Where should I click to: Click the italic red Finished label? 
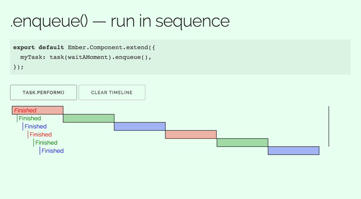25,111
